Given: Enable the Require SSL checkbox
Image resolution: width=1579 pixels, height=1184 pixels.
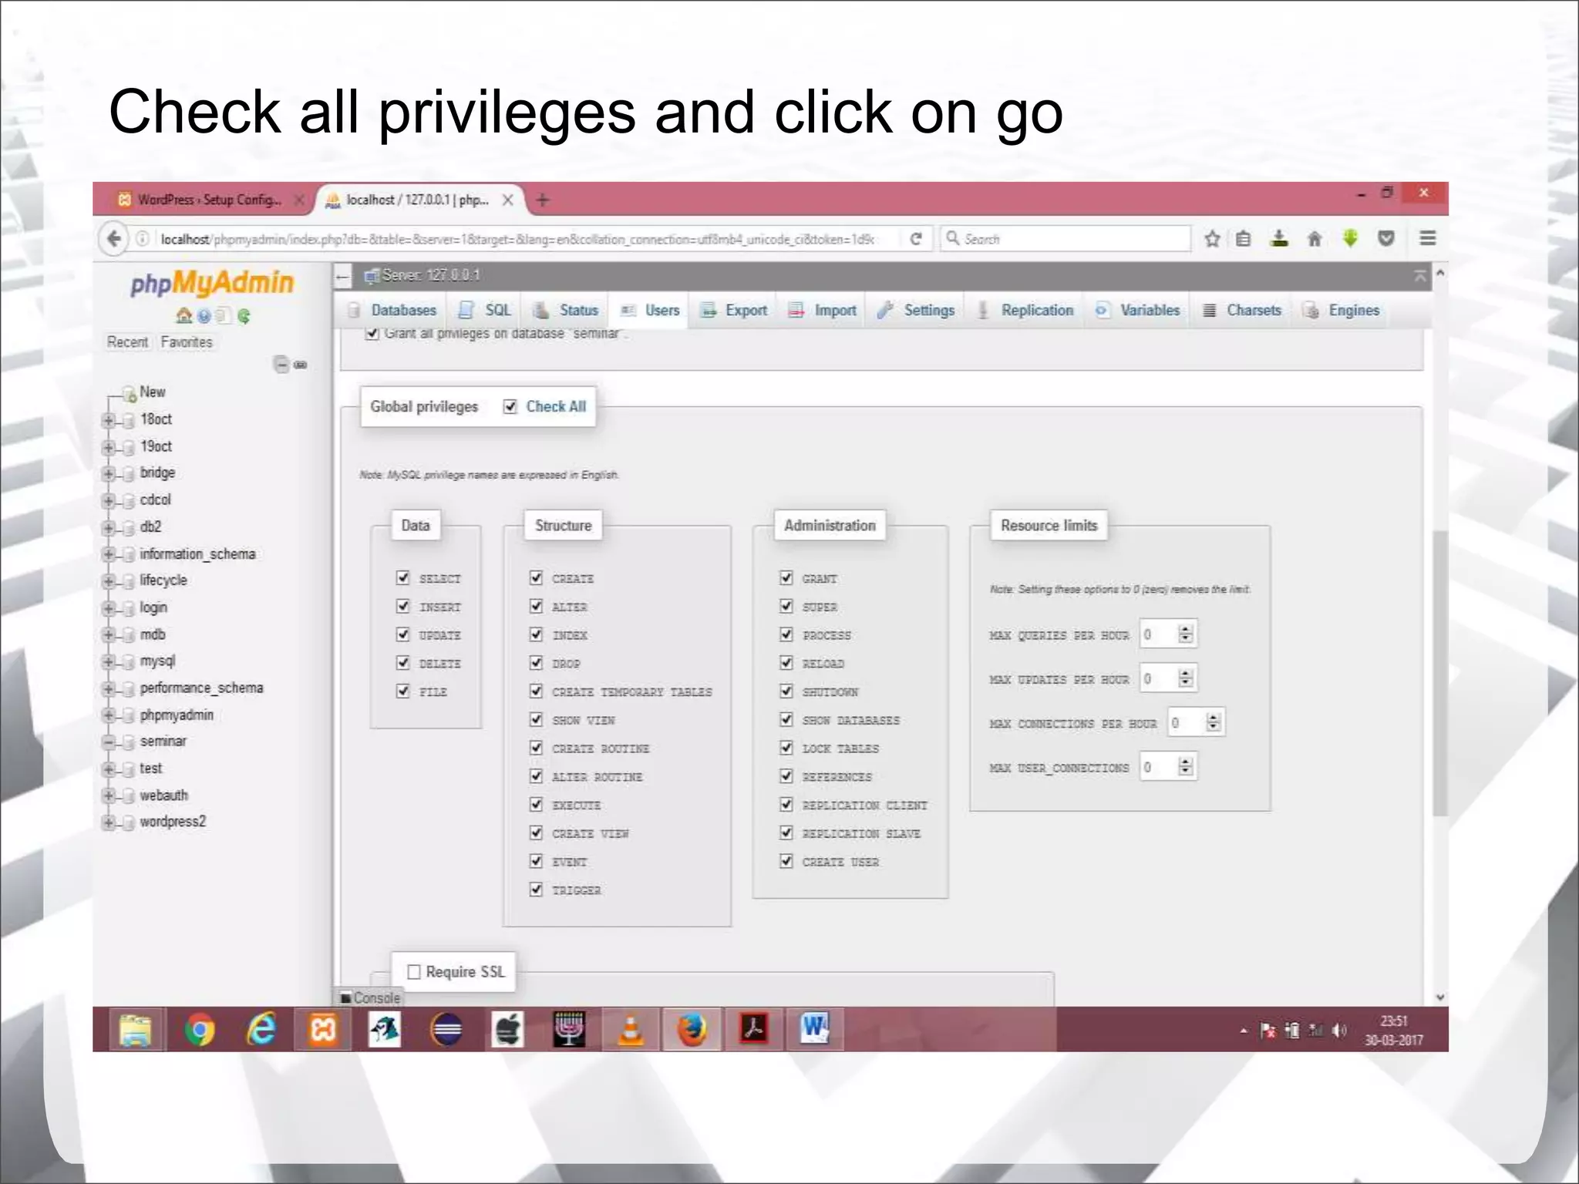Looking at the screenshot, I should click(414, 972).
